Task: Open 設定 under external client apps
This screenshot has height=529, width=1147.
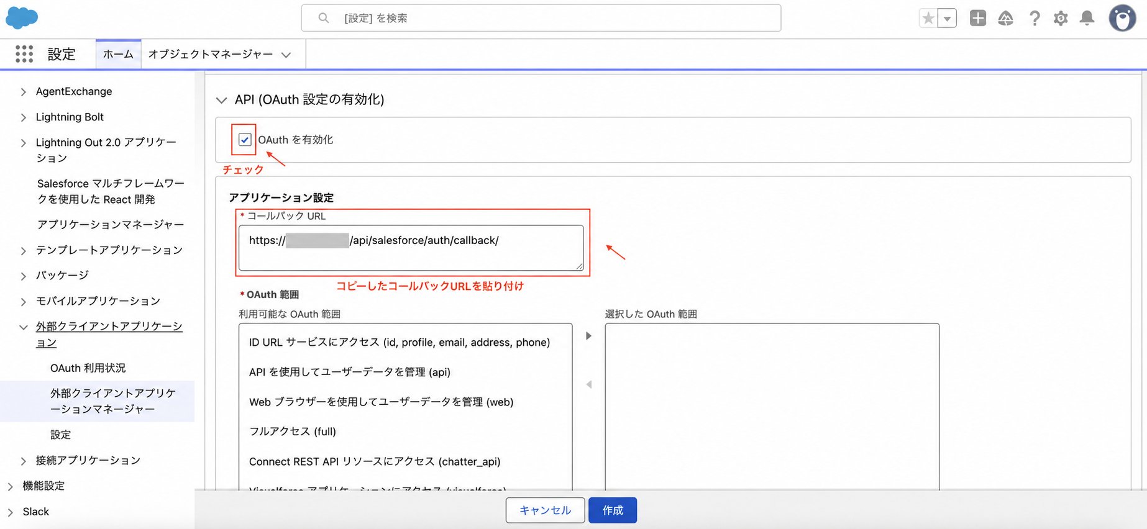Action: click(x=60, y=435)
